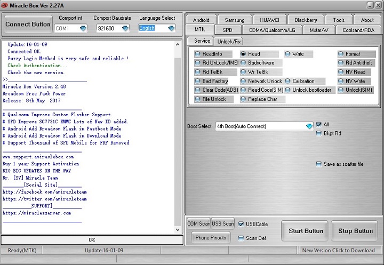Open the Comport Baudrate dropdown arrow
384x265 pixels.
point(125,28)
